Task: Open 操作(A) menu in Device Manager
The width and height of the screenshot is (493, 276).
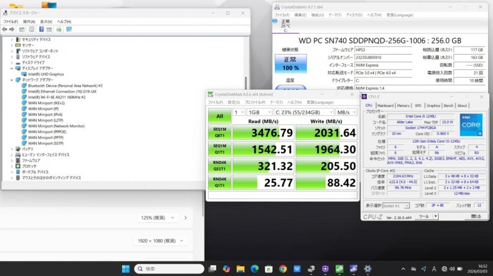Action: [x=29, y=22]
